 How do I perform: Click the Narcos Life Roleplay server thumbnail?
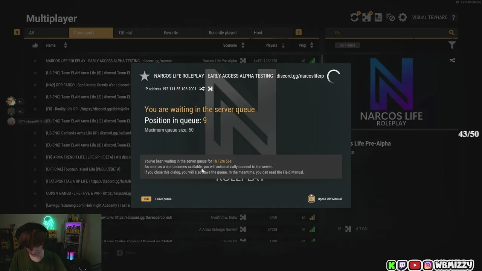coord(391,91)
